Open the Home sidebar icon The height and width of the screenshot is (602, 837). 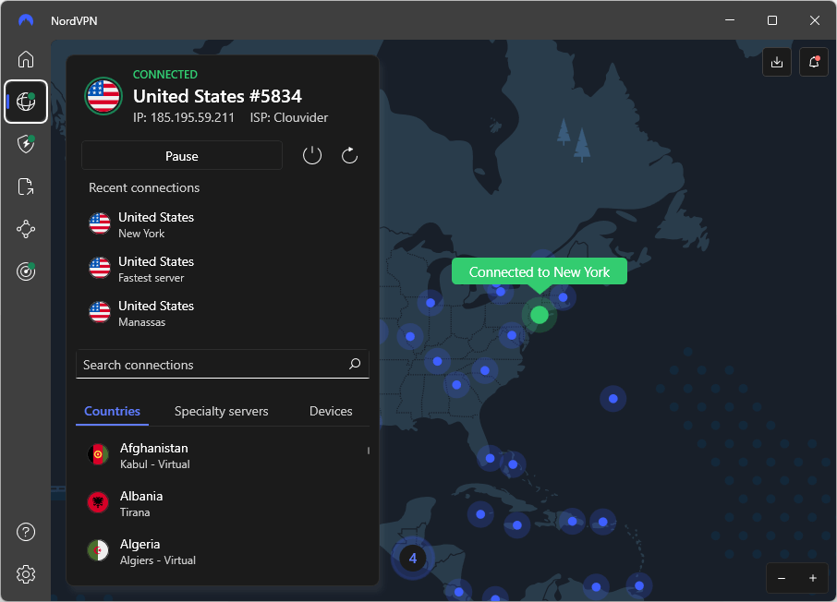pos(26,59)
